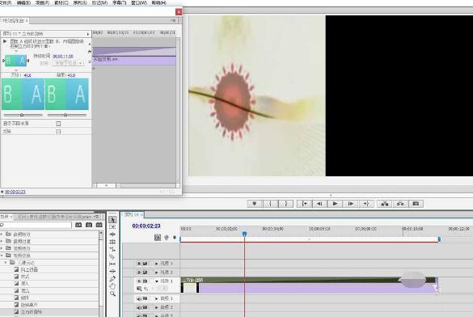Open the Sequence (S) menu
Screen dimensions: 473x317
coord(80,2)
